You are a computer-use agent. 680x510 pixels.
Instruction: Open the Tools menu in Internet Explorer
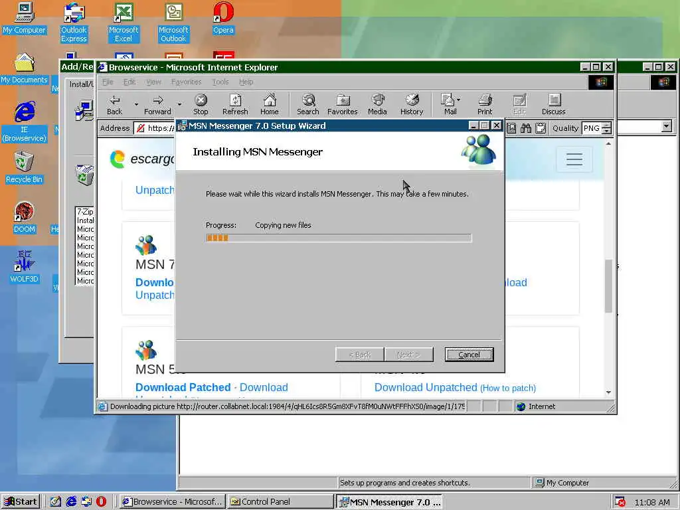tap(220, 82)
